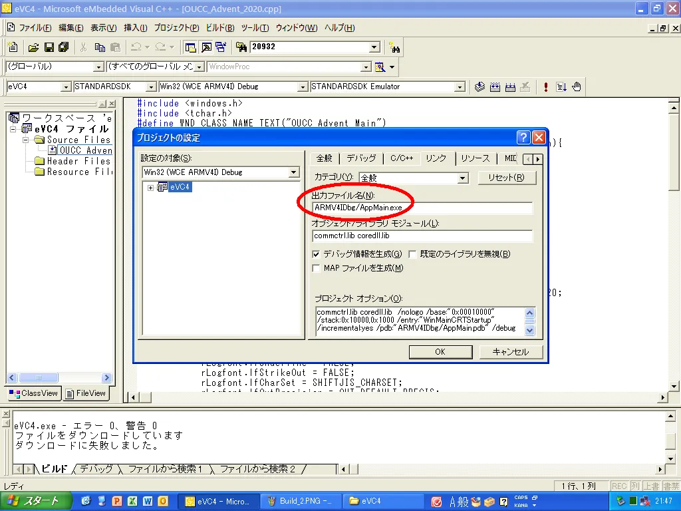Click the WizardBar actions wand icon
681x511 pixels.
coord(380,67)
